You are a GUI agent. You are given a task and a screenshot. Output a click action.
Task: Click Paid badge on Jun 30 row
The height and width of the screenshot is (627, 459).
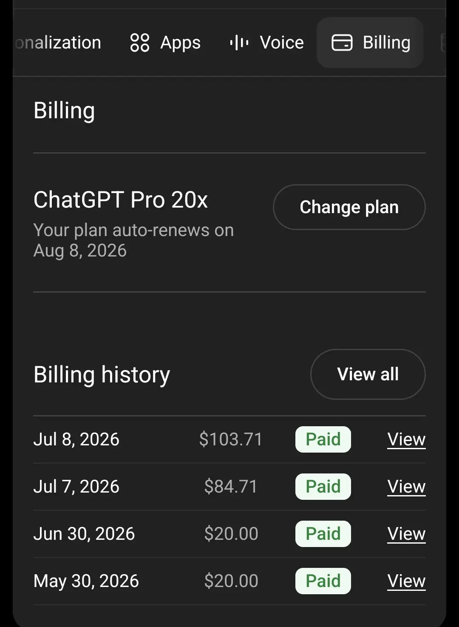click(x=323, y=534)
